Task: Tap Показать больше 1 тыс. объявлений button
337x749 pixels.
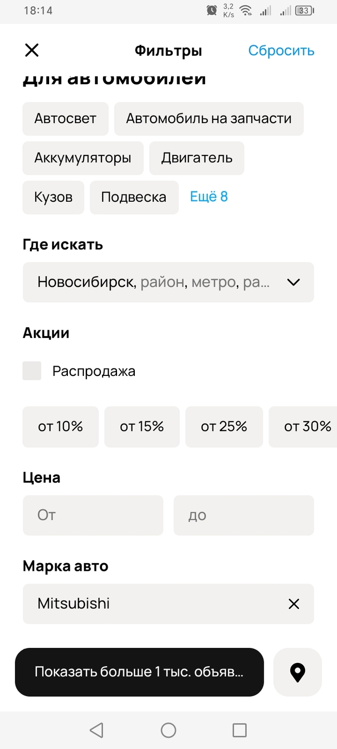Action: 139,672
